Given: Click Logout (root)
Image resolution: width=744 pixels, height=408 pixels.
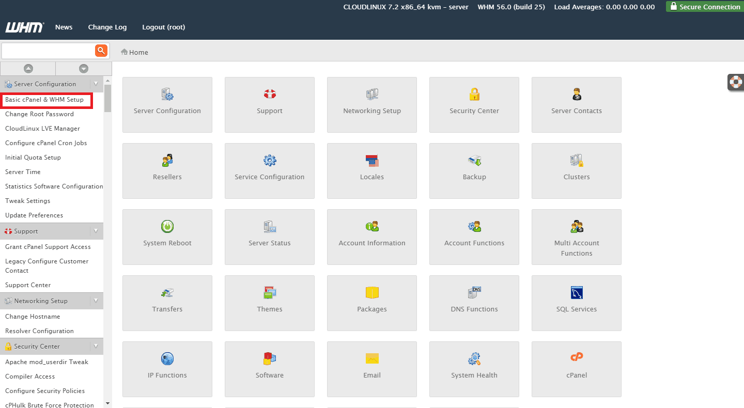Looking at the screenshot, I should click(x=163, y=27).
